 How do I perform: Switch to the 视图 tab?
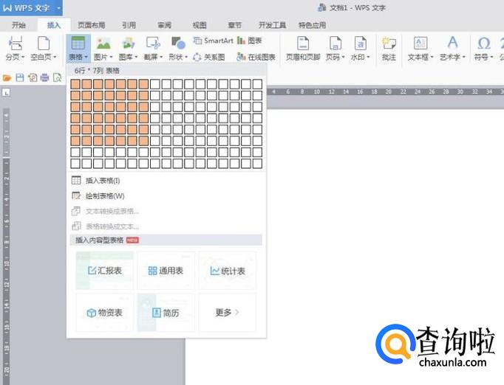(x=200, y=25)
